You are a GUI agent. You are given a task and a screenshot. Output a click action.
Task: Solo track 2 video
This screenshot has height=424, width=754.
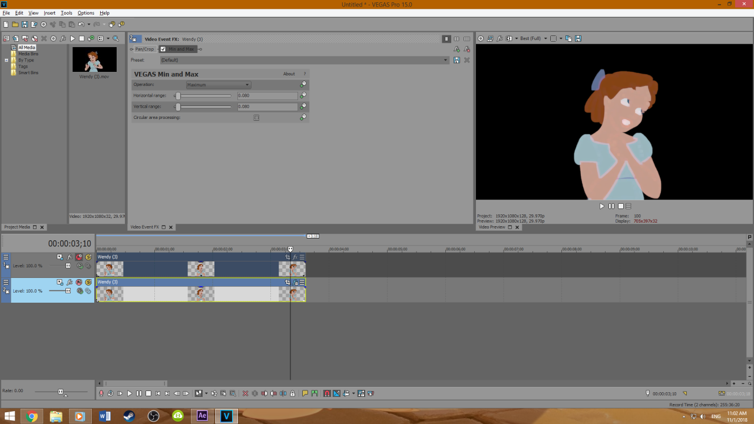coord(88,282)
